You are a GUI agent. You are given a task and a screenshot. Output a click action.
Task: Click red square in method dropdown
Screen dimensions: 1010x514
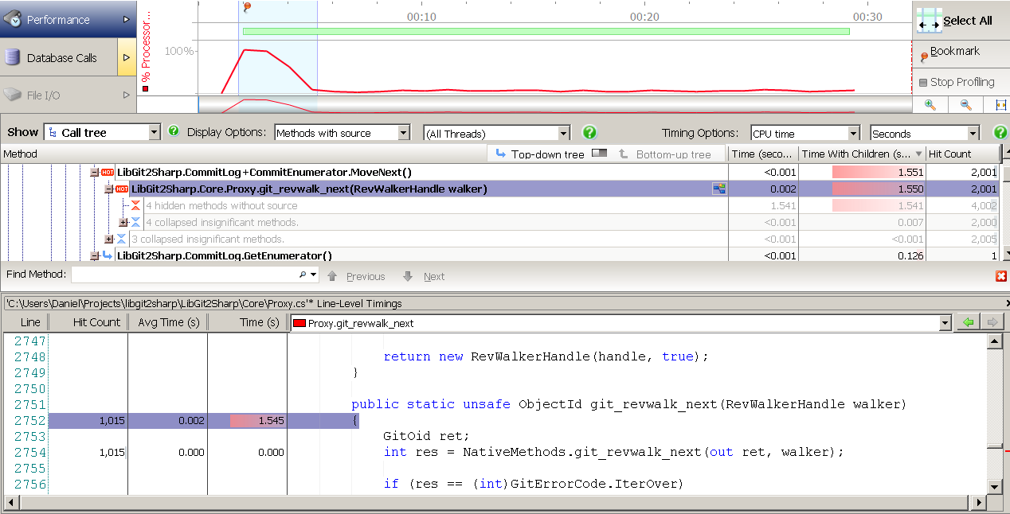coord(299,323)
